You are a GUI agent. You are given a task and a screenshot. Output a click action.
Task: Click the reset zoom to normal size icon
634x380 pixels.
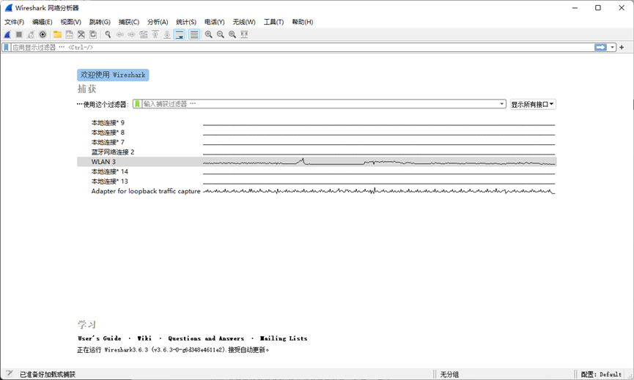(232, 34)
